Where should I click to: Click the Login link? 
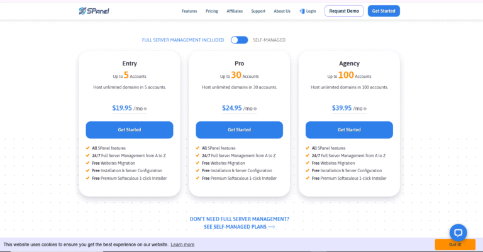(x=311, y=11)
